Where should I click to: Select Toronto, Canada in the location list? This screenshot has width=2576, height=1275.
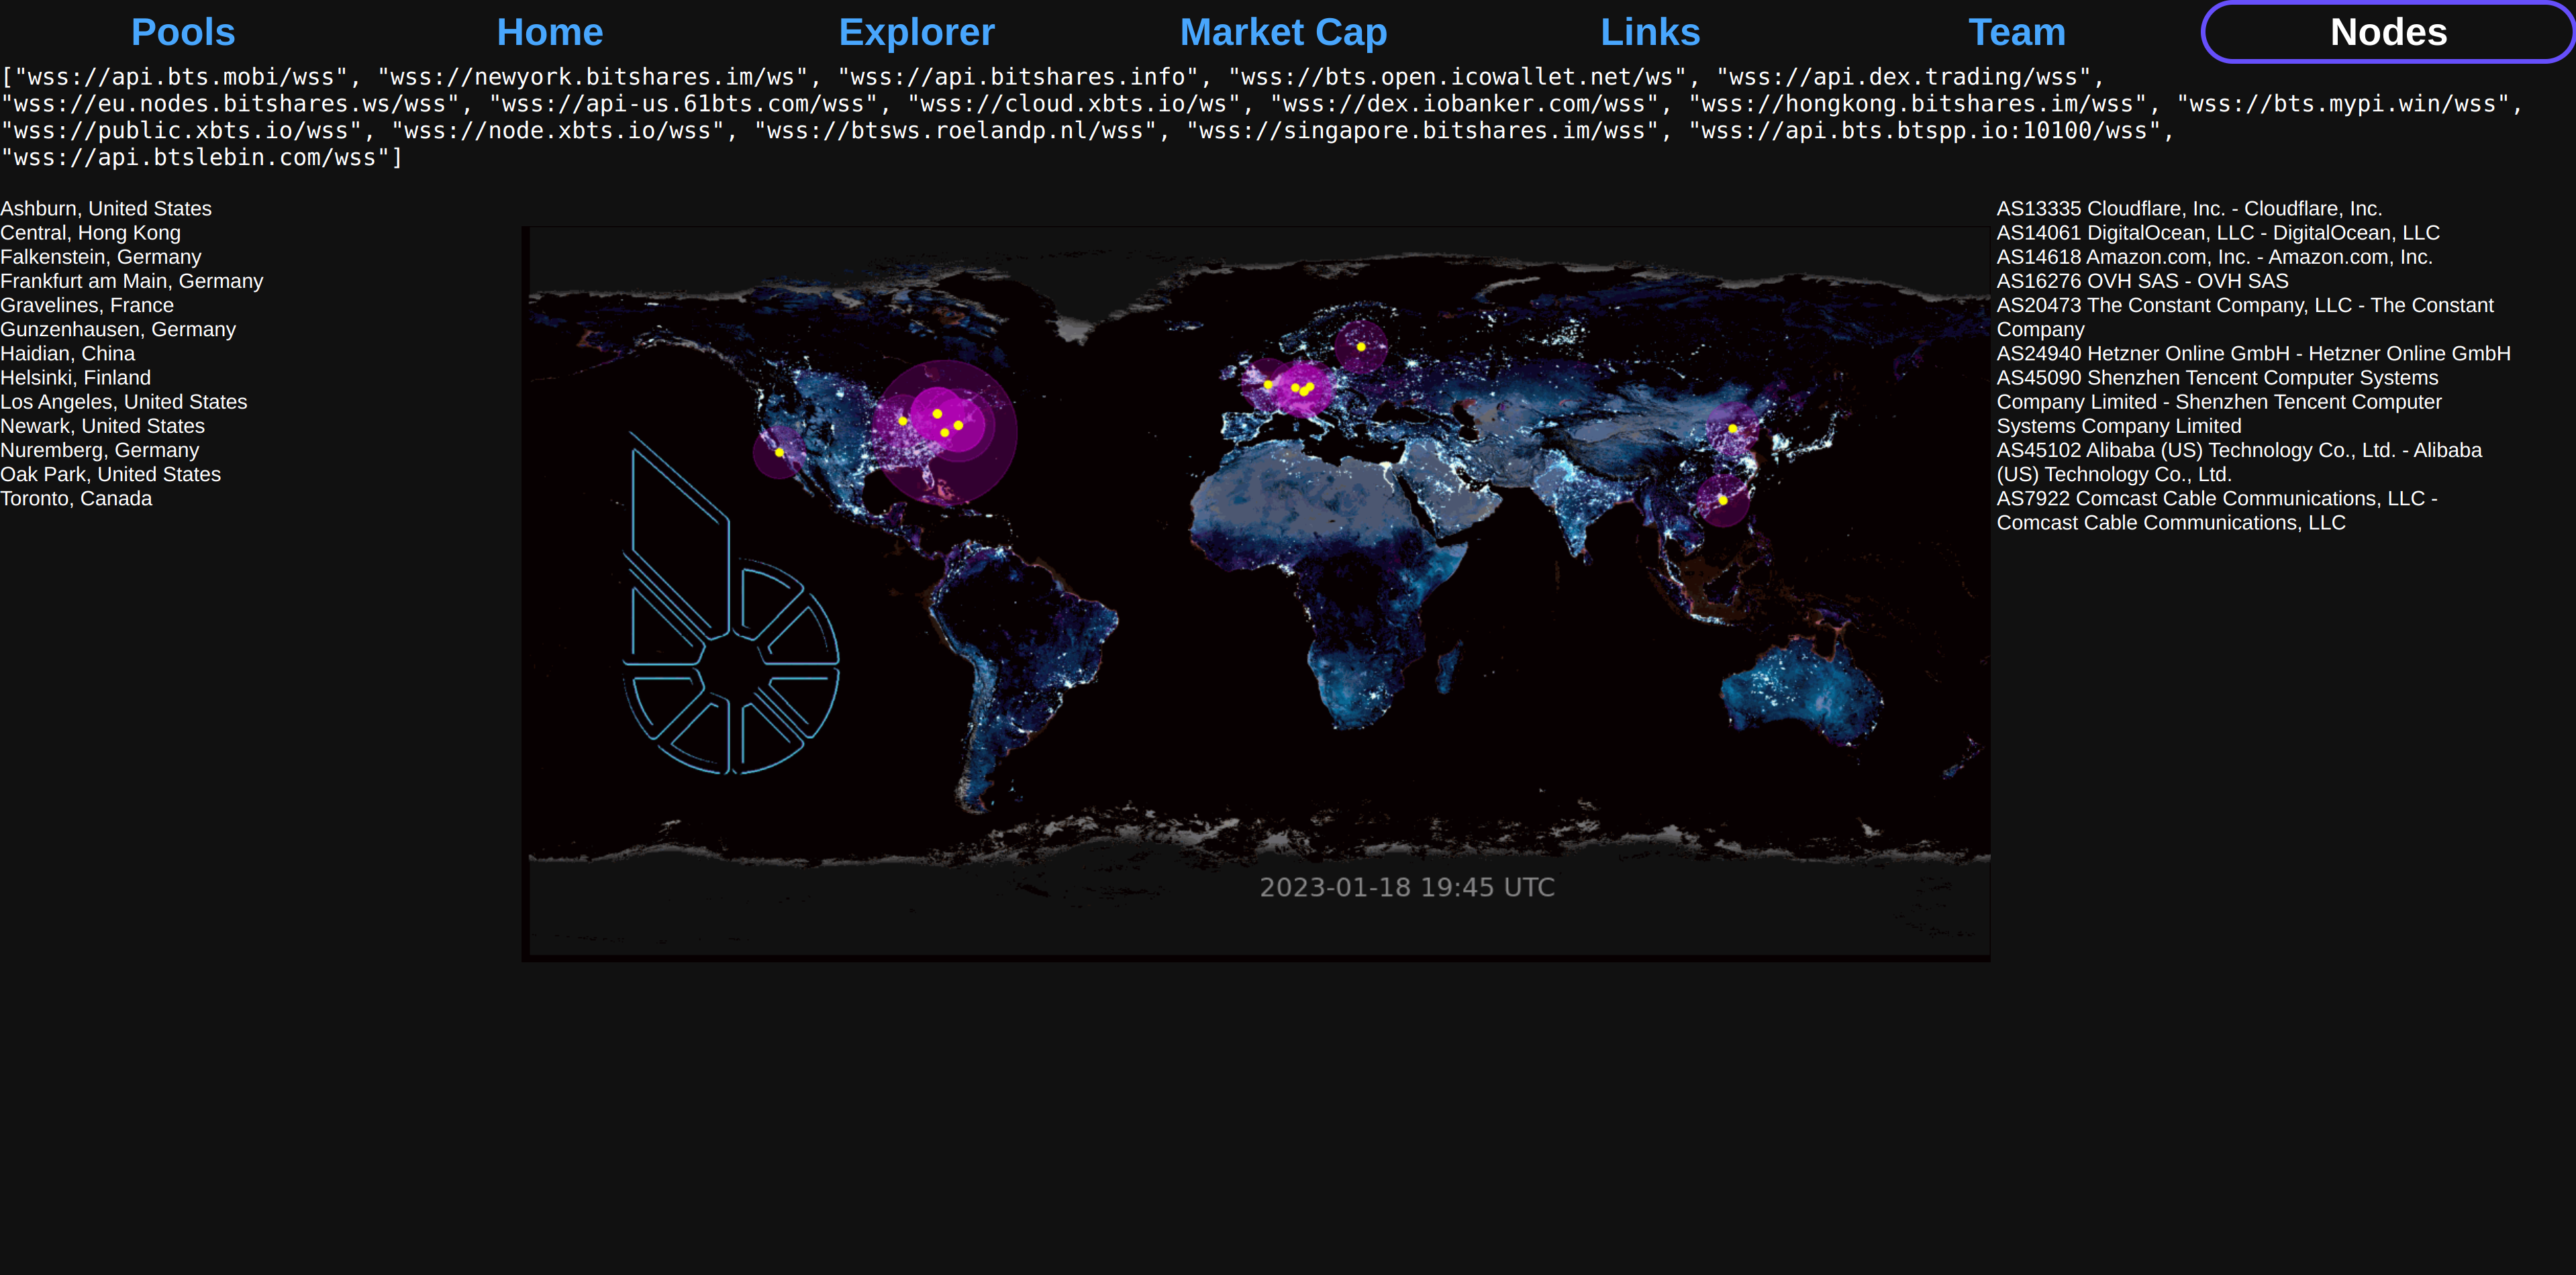[76, 498]
